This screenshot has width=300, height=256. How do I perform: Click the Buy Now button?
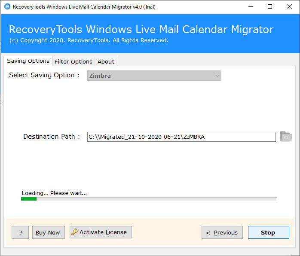tap(49, 232)
